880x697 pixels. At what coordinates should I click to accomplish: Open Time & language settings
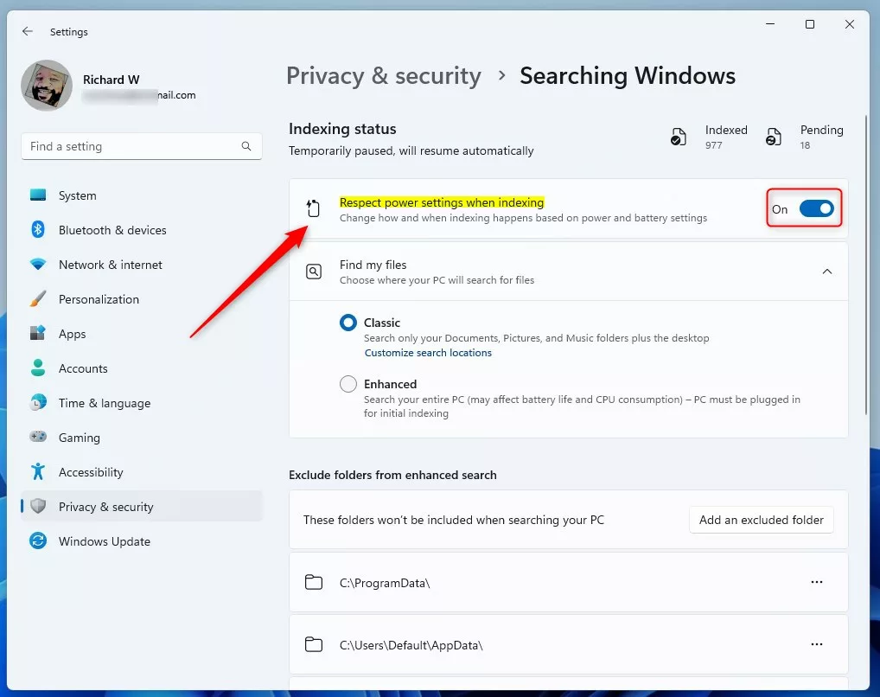tap(142, 403)
